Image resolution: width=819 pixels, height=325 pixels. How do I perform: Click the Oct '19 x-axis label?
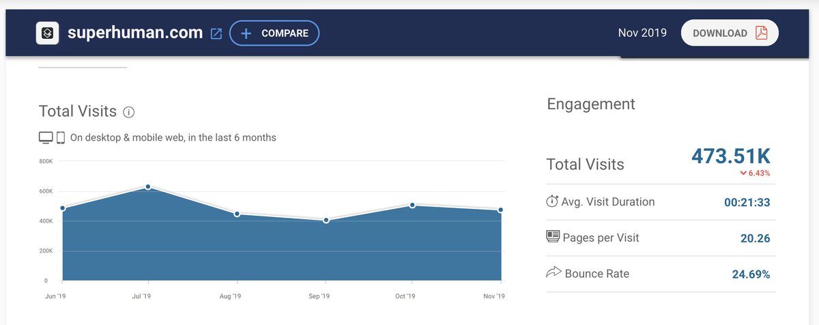coord(405,296)
